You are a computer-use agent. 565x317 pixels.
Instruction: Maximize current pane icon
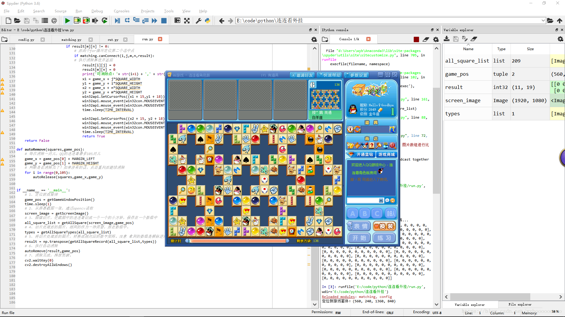(x=177, y=21)
